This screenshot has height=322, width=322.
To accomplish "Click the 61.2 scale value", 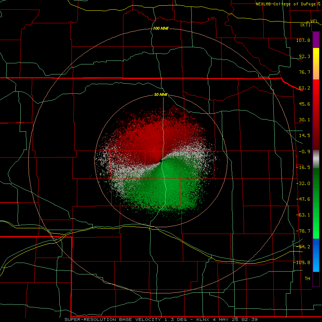I will (304, 88).
